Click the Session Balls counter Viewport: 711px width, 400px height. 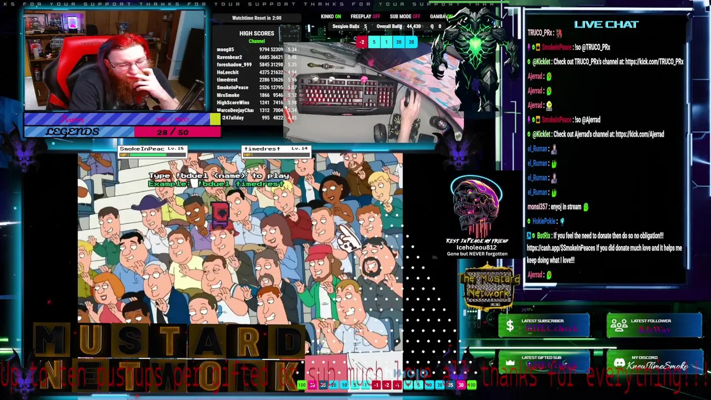click(349, 27)
